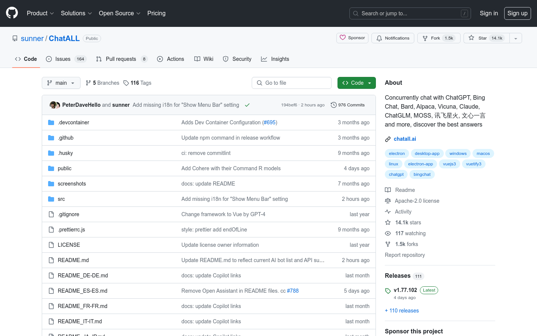Open the LICENSE file
Image resolution: width=537 pixels, height=336 pixels.
[69, 245]
